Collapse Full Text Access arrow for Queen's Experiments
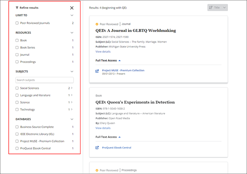The height and width of the screenshot is (174, 247). pyautogui.click(x=120, y=137)
